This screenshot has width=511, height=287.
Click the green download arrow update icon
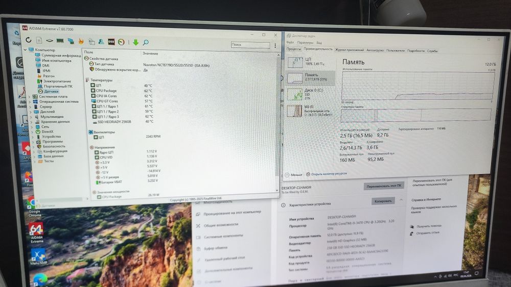(x=136, y=42)
